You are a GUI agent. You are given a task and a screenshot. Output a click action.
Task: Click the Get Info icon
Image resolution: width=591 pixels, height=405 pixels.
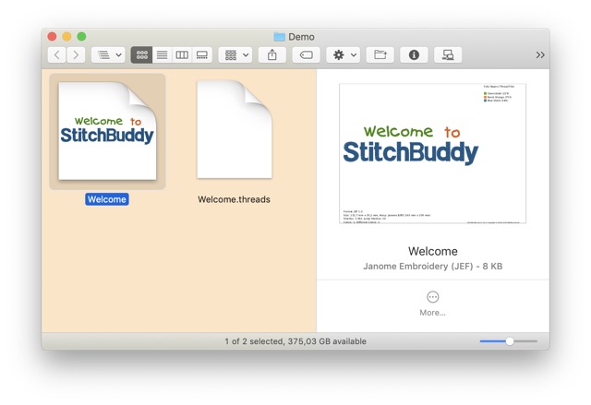tap(414, 55)
